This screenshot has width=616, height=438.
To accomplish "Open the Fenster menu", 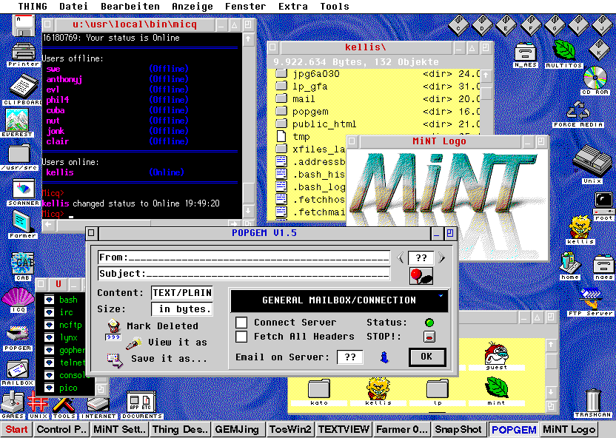I will pyautogui.click(x=245, y=6).
